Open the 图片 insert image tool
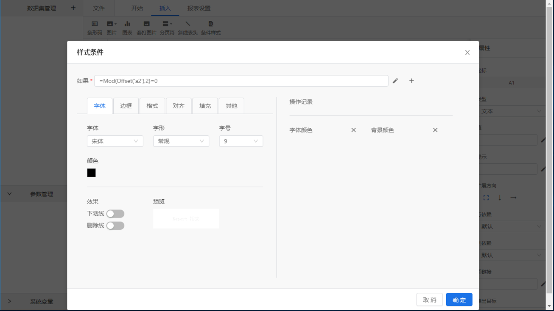This screenshot has height=311, width=554. 112,28
